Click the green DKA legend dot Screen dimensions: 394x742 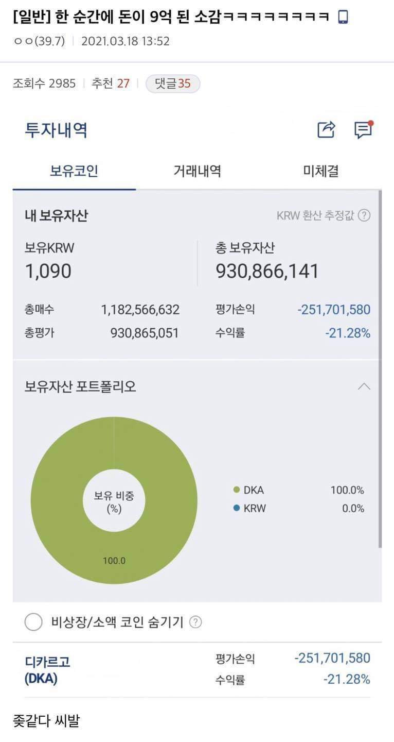click(x=237, y=490)
